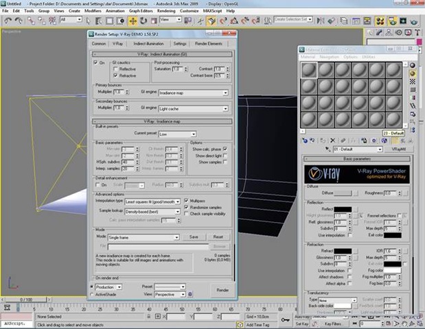Click the Get Material icon in Material Editor

coord(305,140)
